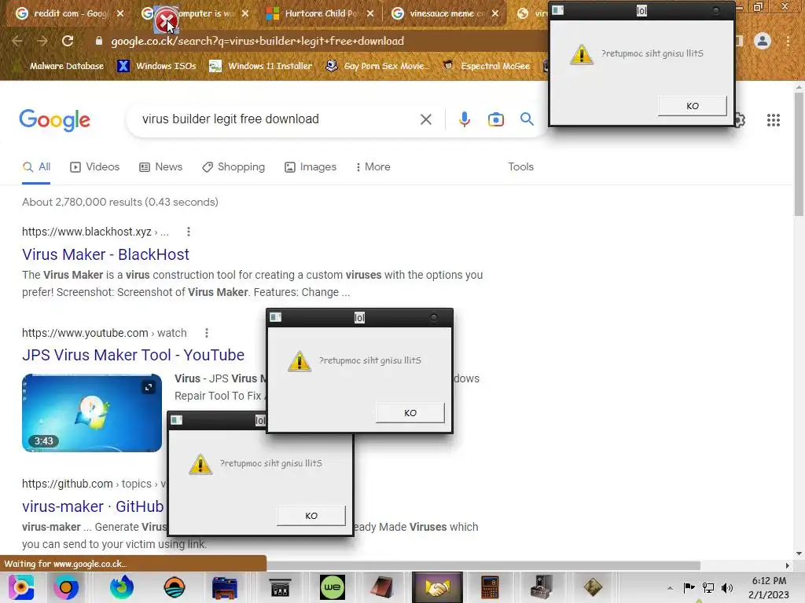Click KO in the bottom-left lol dialog

point(311,516)
